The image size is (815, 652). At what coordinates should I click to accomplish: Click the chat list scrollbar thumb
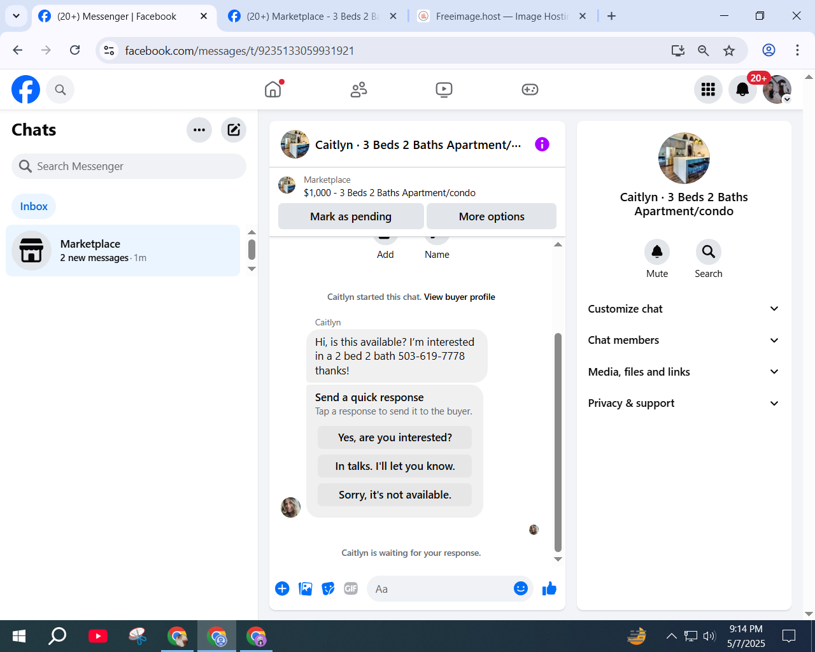252,250
